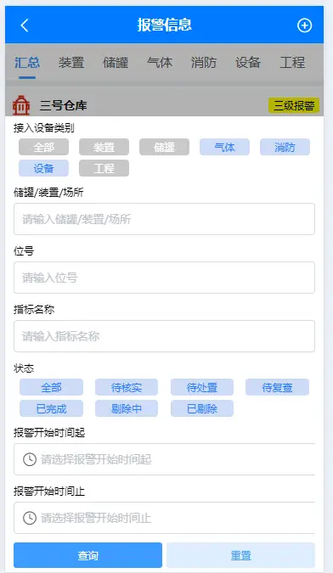Select the 待核实 status chip
The image size is (333, 573).
point(127,387)
